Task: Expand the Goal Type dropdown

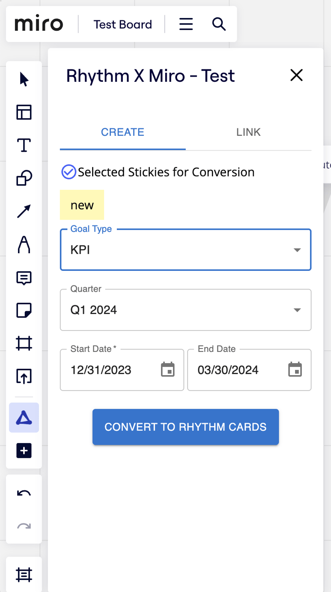Action: (297, 250)
